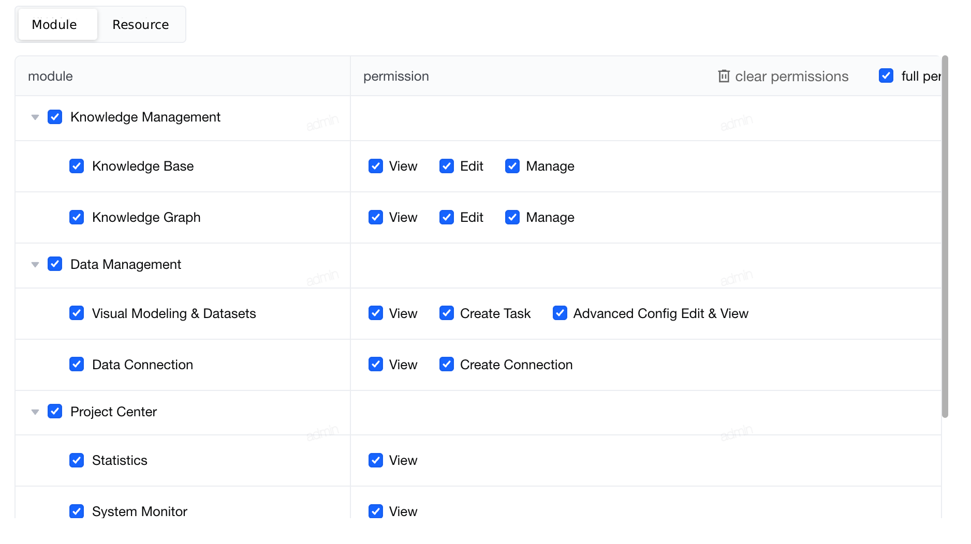Screen dimensions: 971x544
Task: Toggle Manage permission for Knowledge Graph
Action: click(x=512, y=217)
